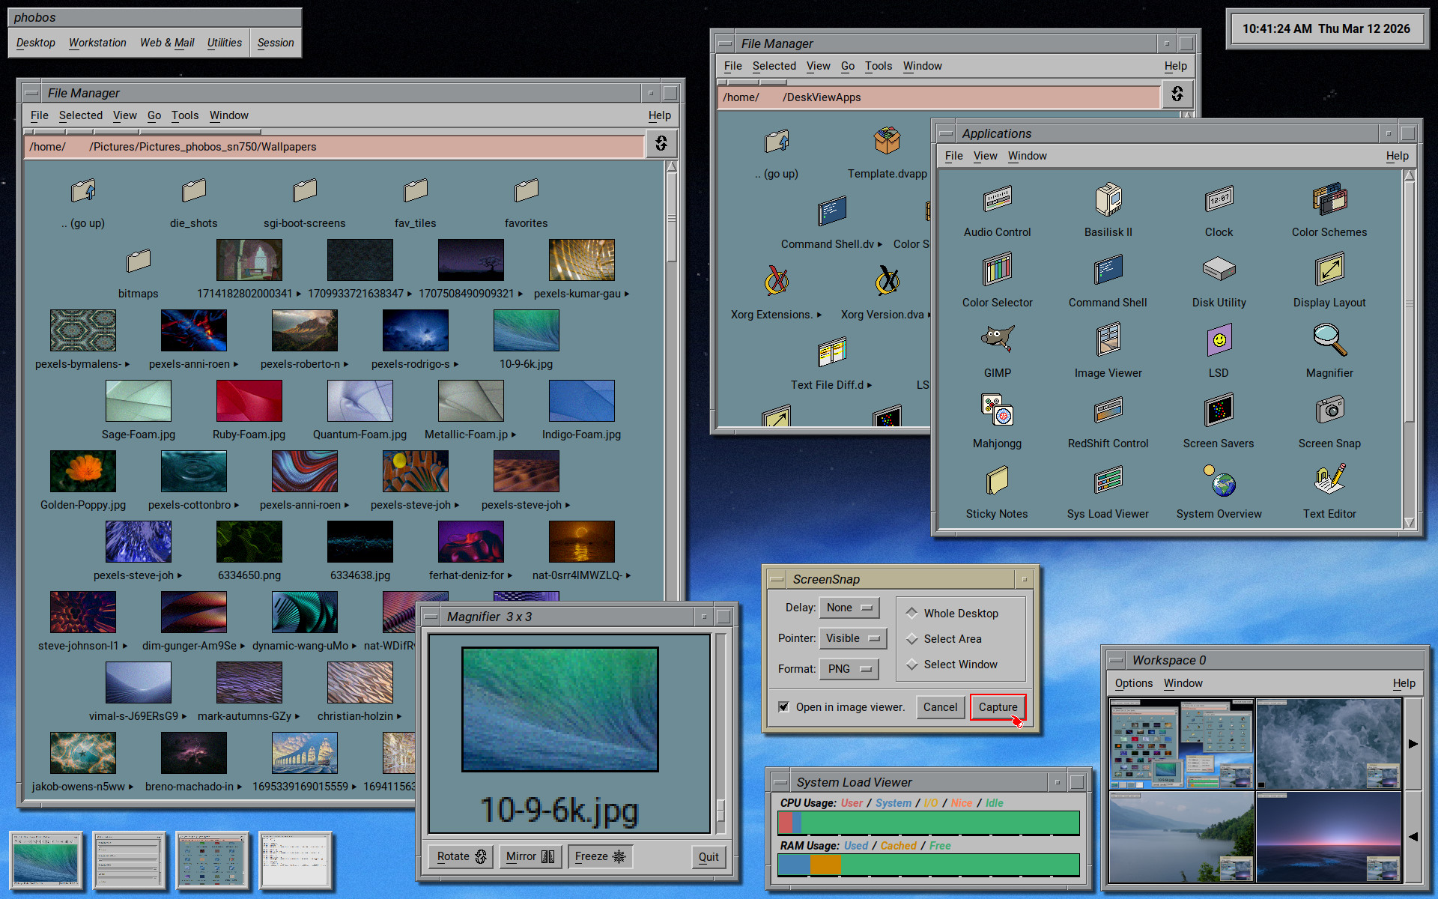Open the Tools menu in the Wallpapers File Manager
Viewport: 1438px width, 899px height.
click(184, 115)
